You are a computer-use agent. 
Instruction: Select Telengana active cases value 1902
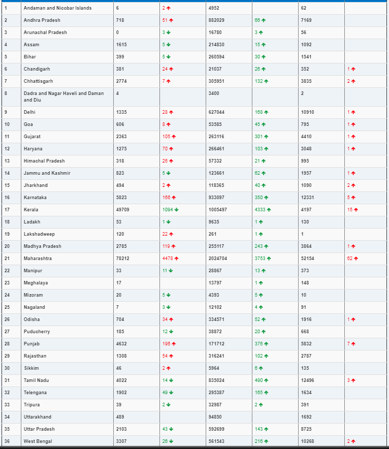tap(121, 393)
